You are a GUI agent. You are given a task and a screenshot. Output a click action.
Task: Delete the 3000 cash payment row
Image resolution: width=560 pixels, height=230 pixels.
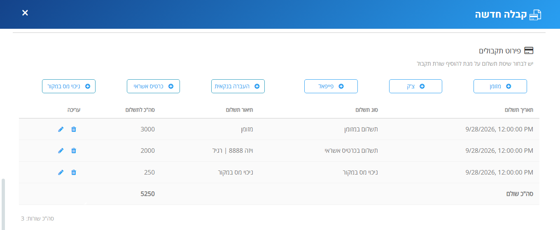pos(74,129)
